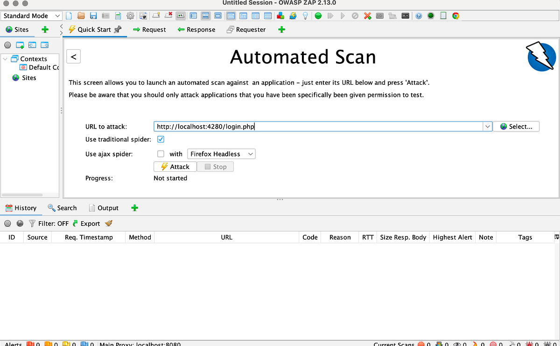Toggle the HUD with the green circle icon

430,15
